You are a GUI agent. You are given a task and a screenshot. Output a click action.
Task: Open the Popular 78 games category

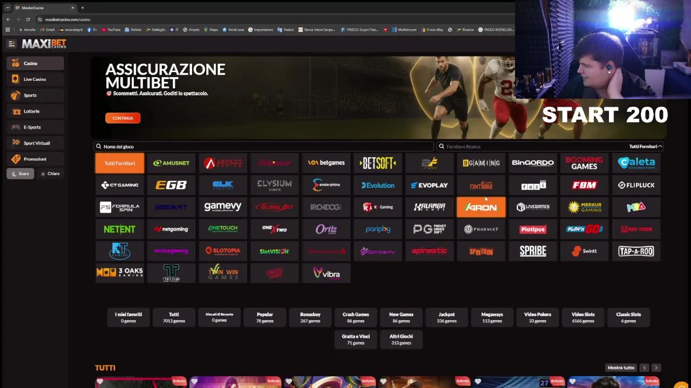click(265, 317)
